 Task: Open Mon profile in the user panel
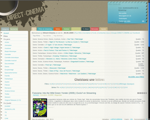click(x=123, y=13)
